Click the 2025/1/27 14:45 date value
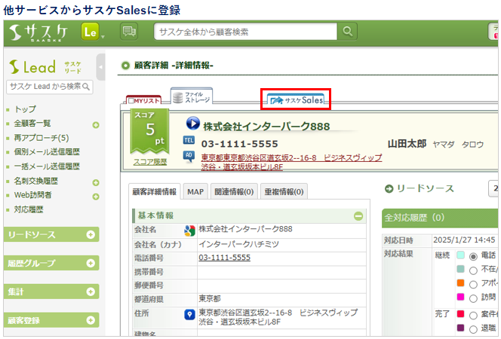Viewport: 501px width, 339px height. coord(464,240)
